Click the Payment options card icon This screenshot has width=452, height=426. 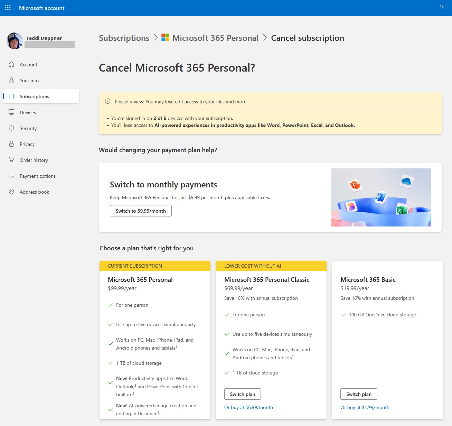(11, 176)
